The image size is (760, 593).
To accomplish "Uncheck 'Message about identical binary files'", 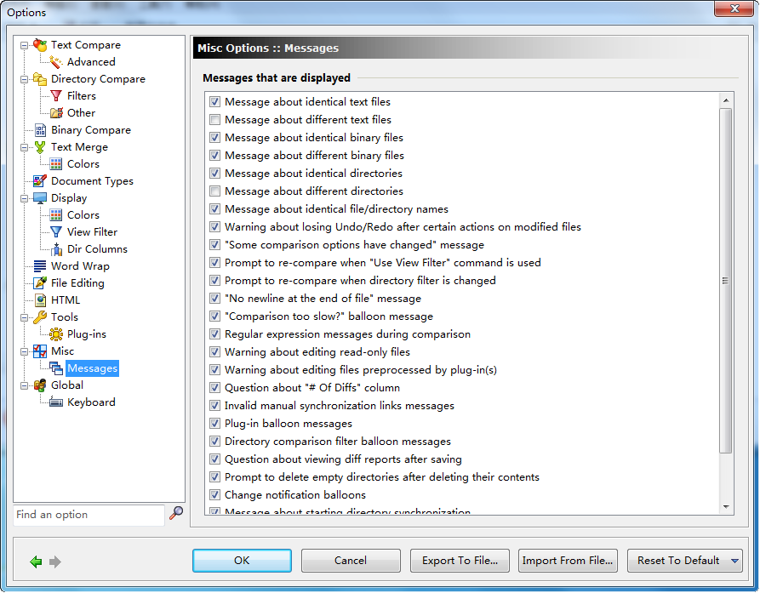I will (214, 138).
